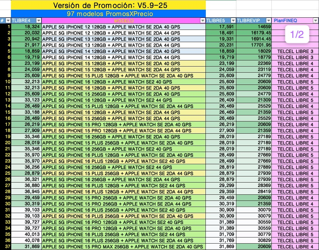Select row 9 model IPHONE 15 PLUS 128GB WATCH 40 GPS
Viewport: 319px width, 250px height.
point(124,76)
